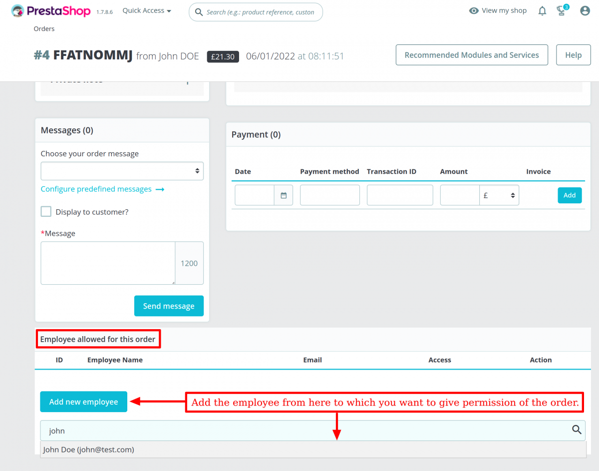Viewport: 599px width, 471px height.
Task: Open the Orders breadcrumb menu item
Action: coord(44,28)
